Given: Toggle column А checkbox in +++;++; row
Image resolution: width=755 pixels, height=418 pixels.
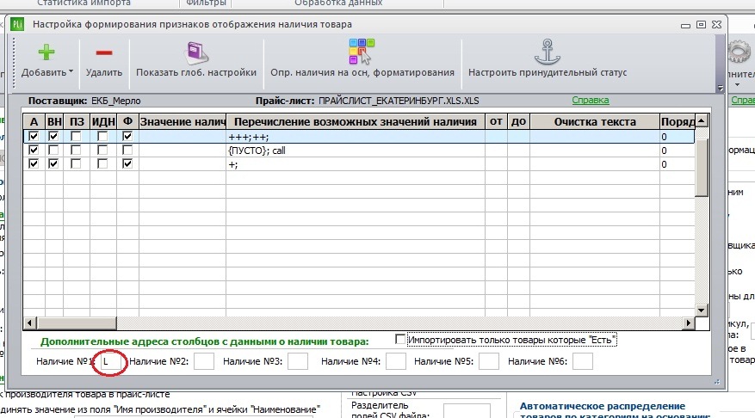Looking at the screenshot, I should click(x=34, y=136).
